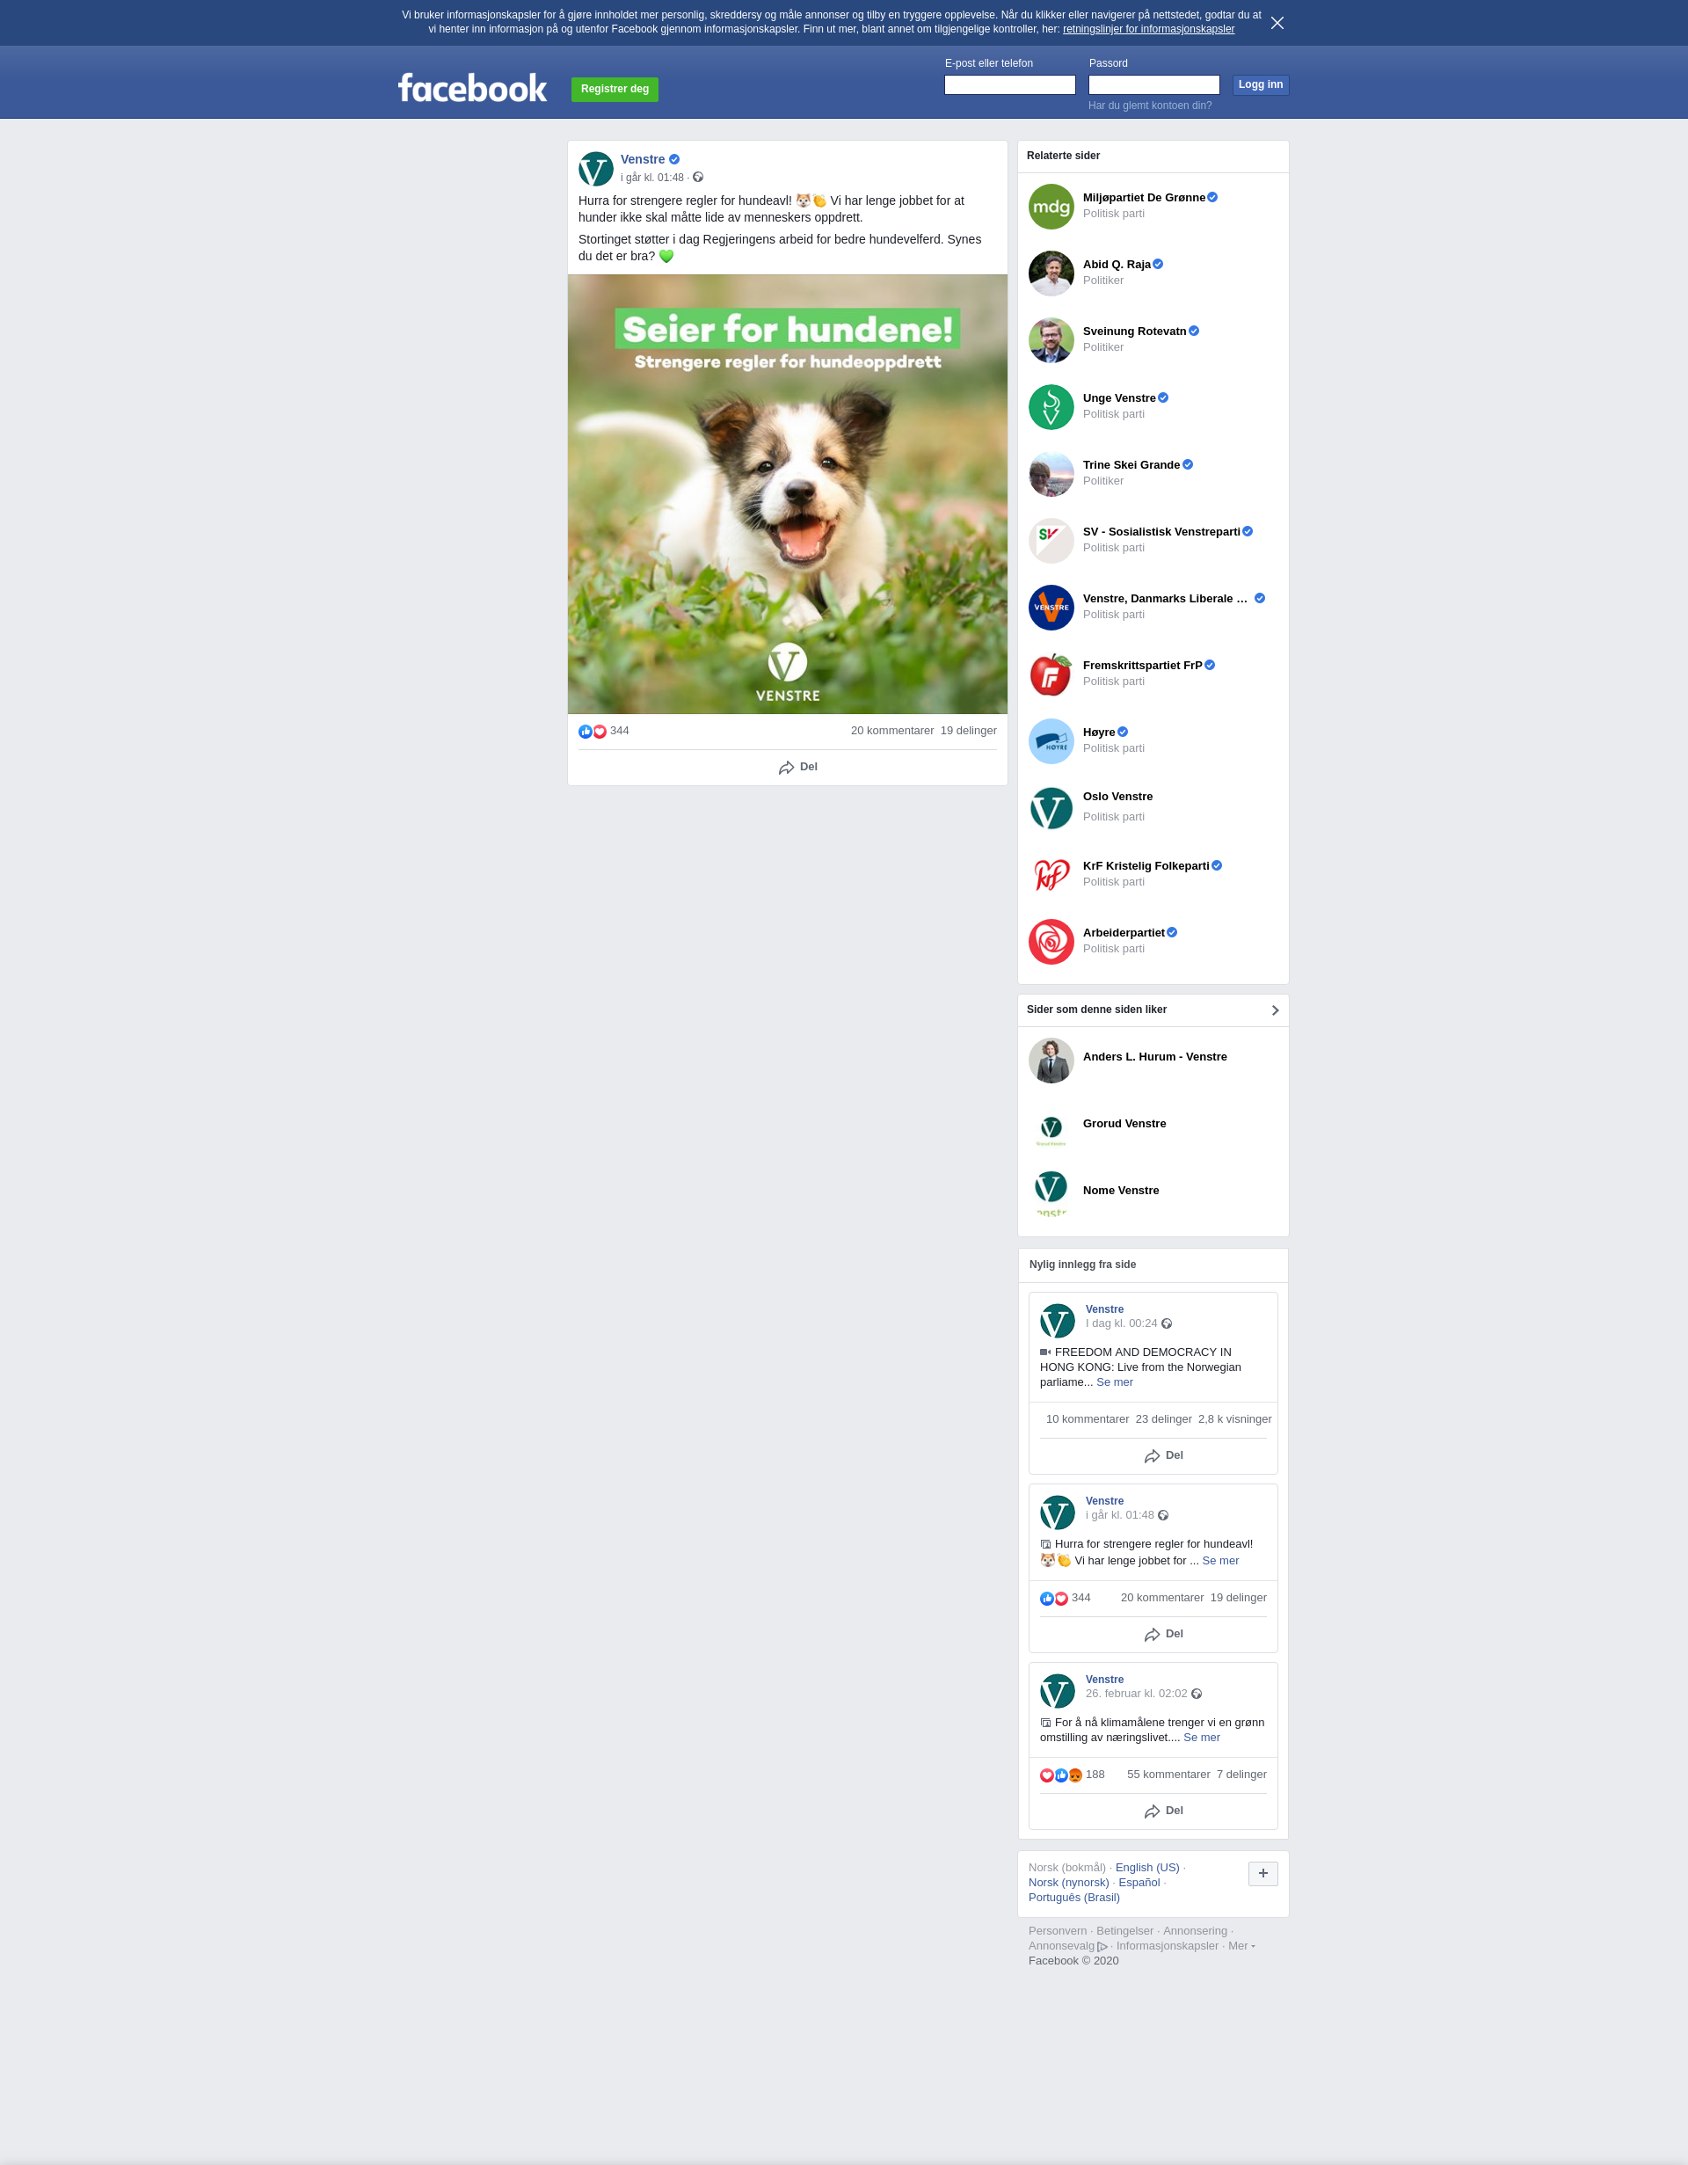This screenshot has width=1688, height=2165.
Task: Open KrF Kristelig Folkeparti logo
Action: pyautogui.click(x=1051, y=874)
